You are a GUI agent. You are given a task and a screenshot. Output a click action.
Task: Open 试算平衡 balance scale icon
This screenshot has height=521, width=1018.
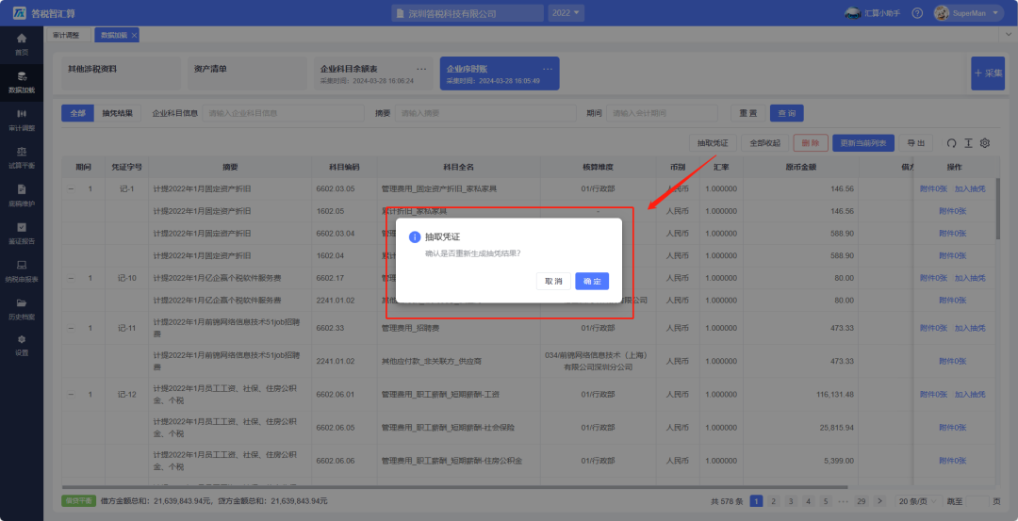click(x=22, y=151)
